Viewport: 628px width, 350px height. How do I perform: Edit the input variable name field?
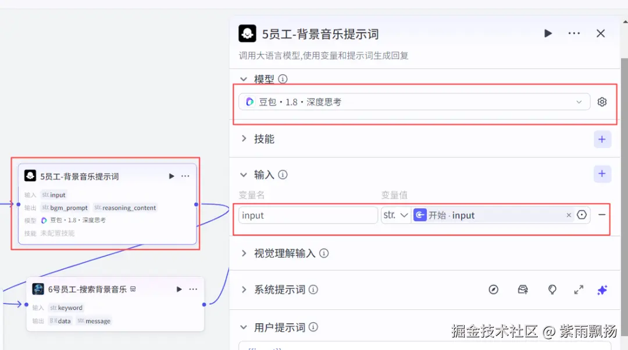308,215
